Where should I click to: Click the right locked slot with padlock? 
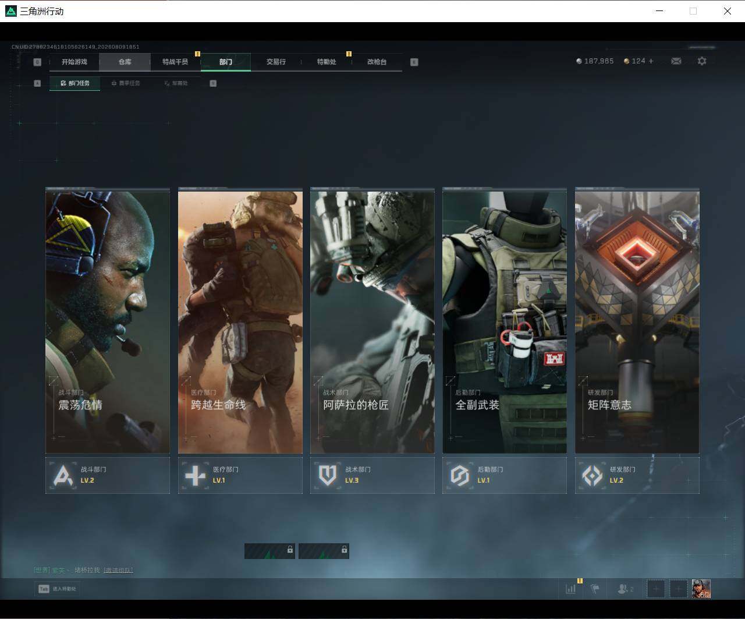pyautogui.click(x=324, y=551)
